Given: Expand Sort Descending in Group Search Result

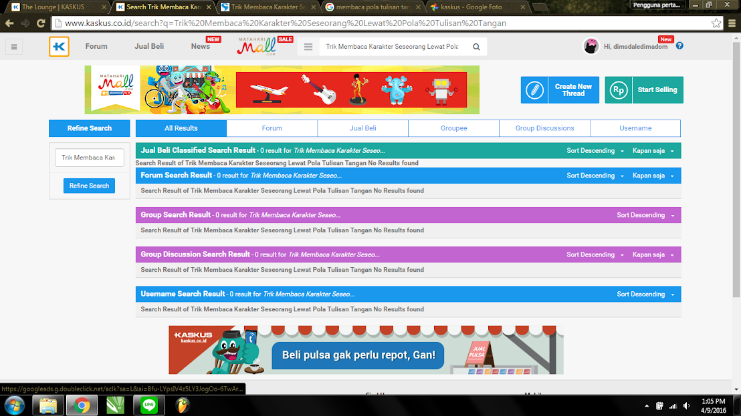Looking at the screenshot, I should tap(645, 215).
